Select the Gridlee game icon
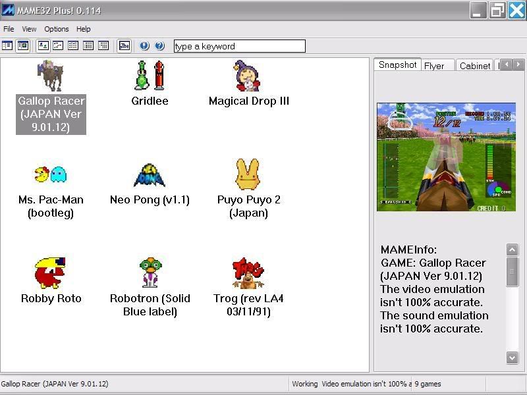 150,76
